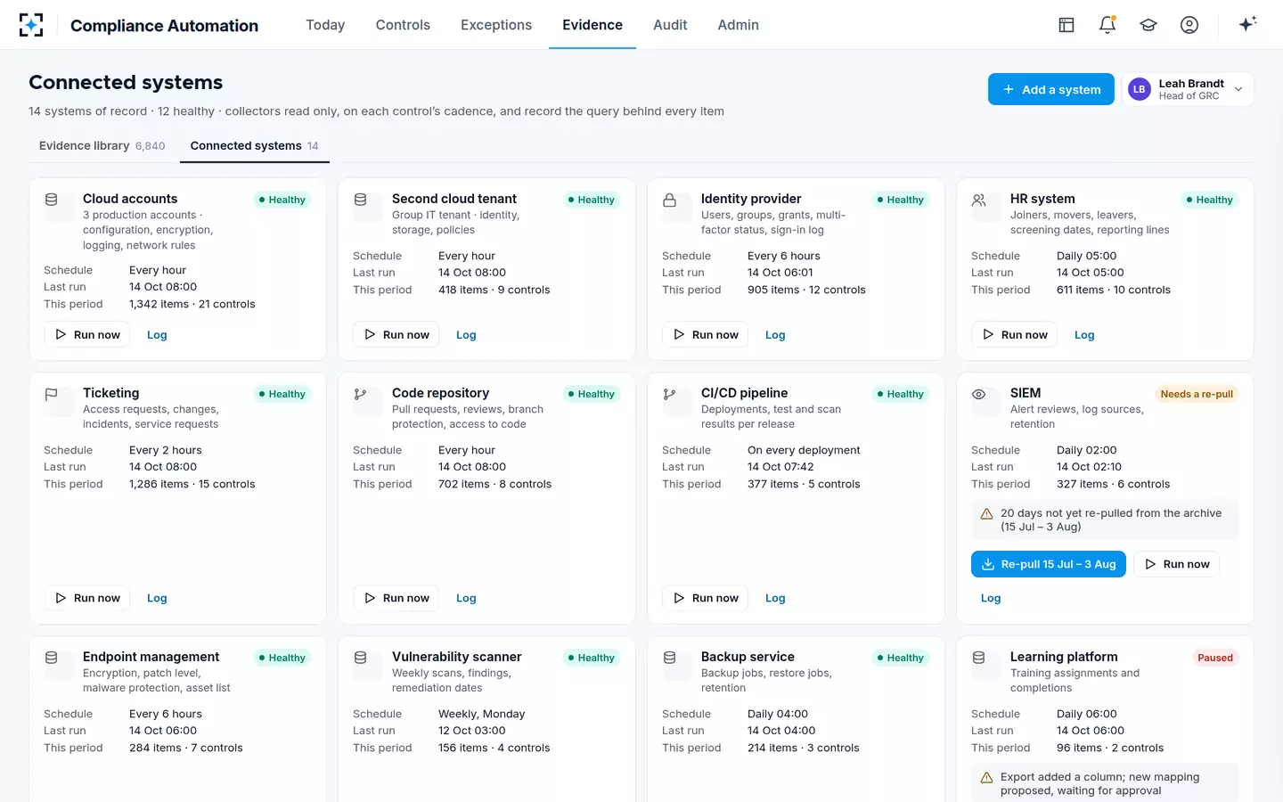
Task: Click the Add a system button
Action: click(x=1051, y=89)
